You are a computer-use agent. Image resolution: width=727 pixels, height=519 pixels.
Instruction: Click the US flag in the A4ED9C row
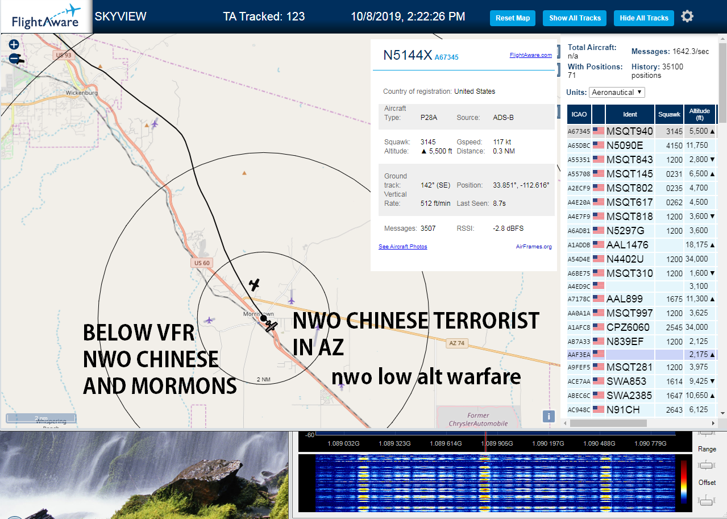(x=598, y=286)
